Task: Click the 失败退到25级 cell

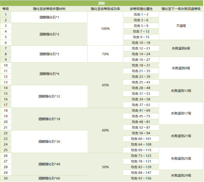Action: (x=181, y=158)
